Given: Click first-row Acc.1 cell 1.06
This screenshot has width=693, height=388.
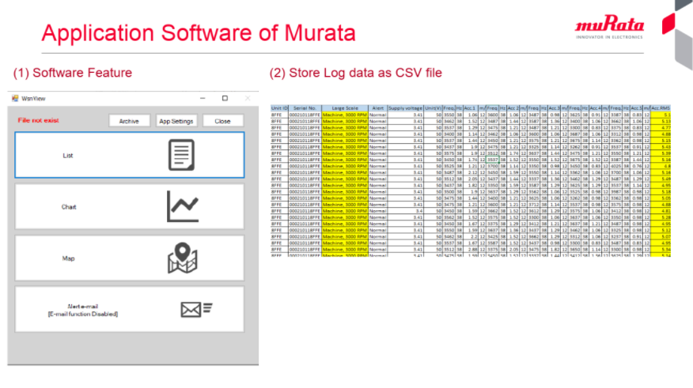Looking at the screenshot, I should click(470, 115).
